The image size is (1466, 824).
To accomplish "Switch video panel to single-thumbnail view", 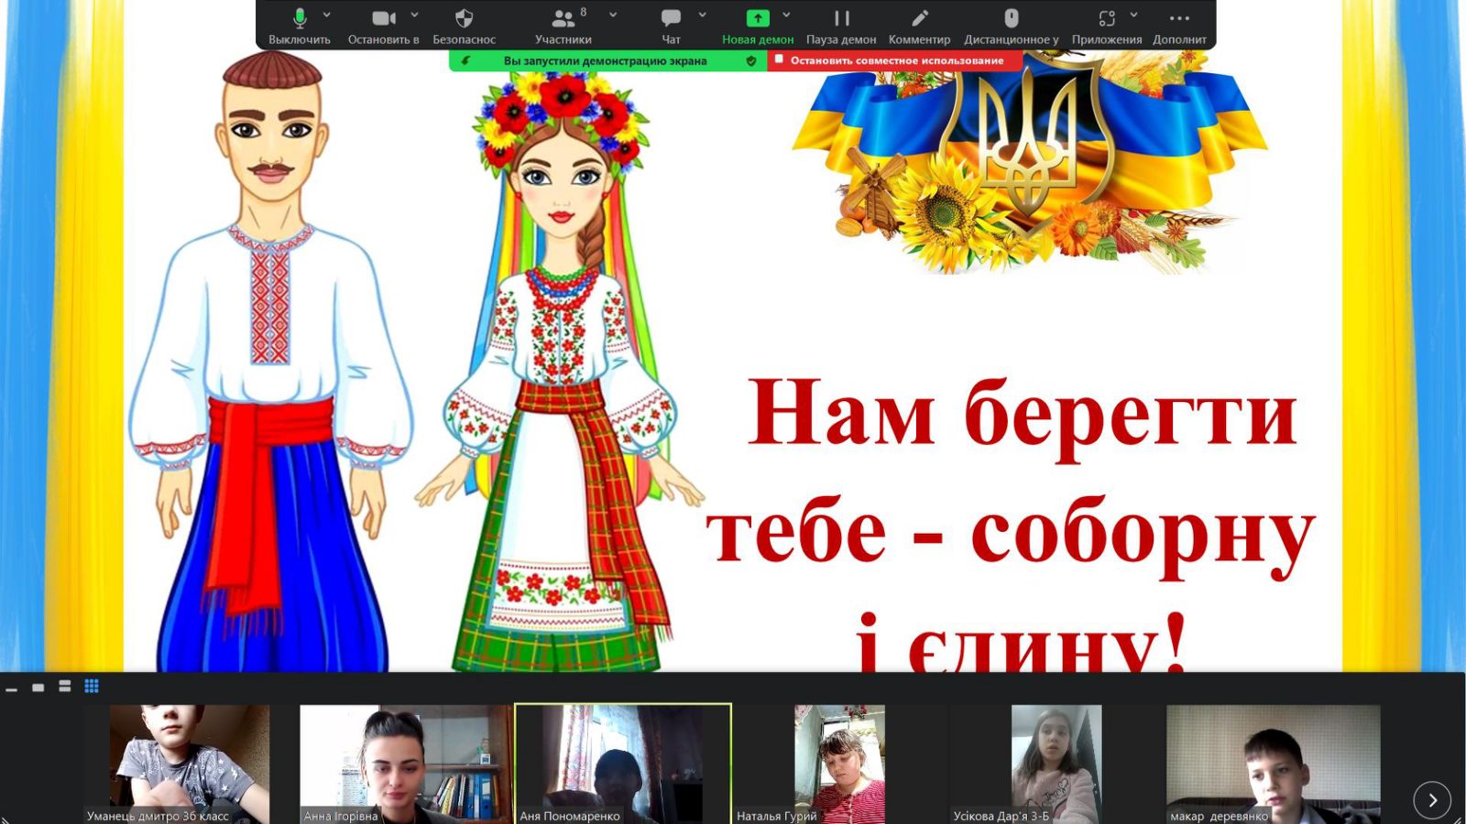I will click(38, 687).
